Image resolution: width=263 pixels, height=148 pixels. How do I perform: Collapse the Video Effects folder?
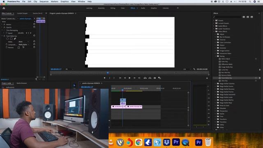point(214,31)
